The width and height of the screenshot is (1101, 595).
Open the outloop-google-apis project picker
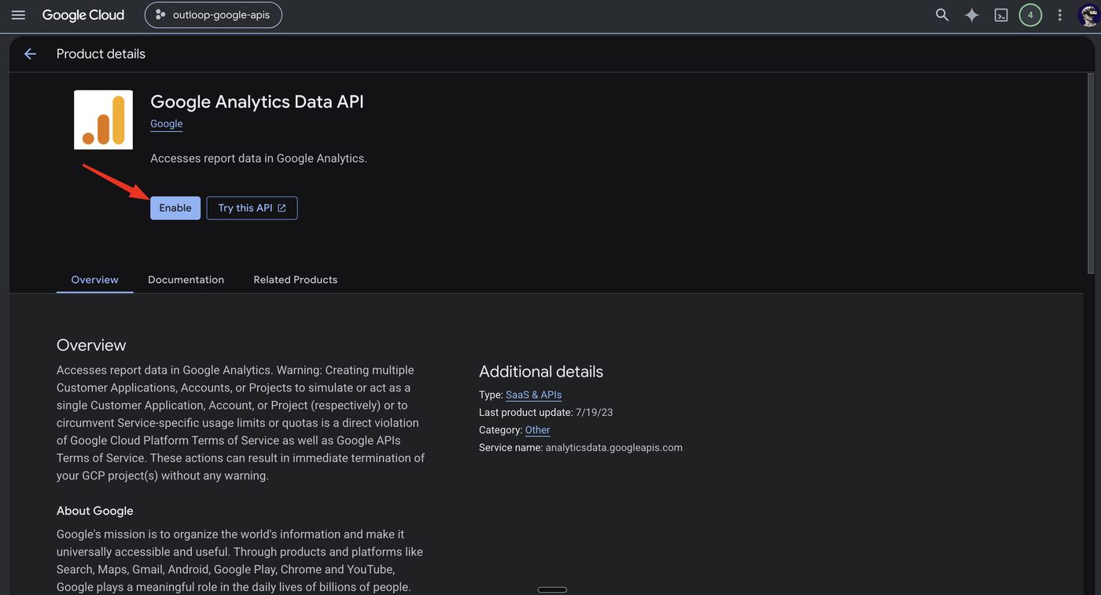213,15
